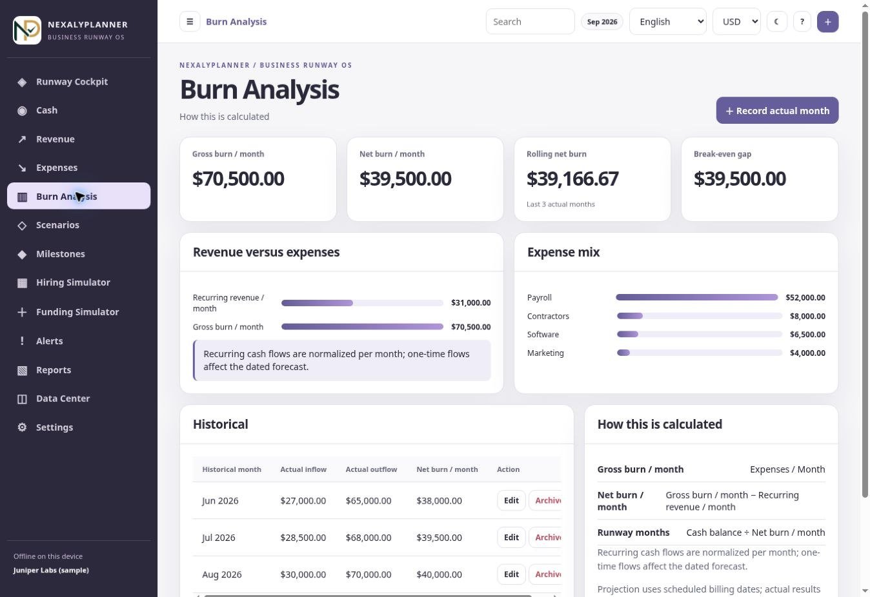Open the English language dropdown
Viewport: 870px width, 597px height.
pyautogui.click(x=668, y=21)
